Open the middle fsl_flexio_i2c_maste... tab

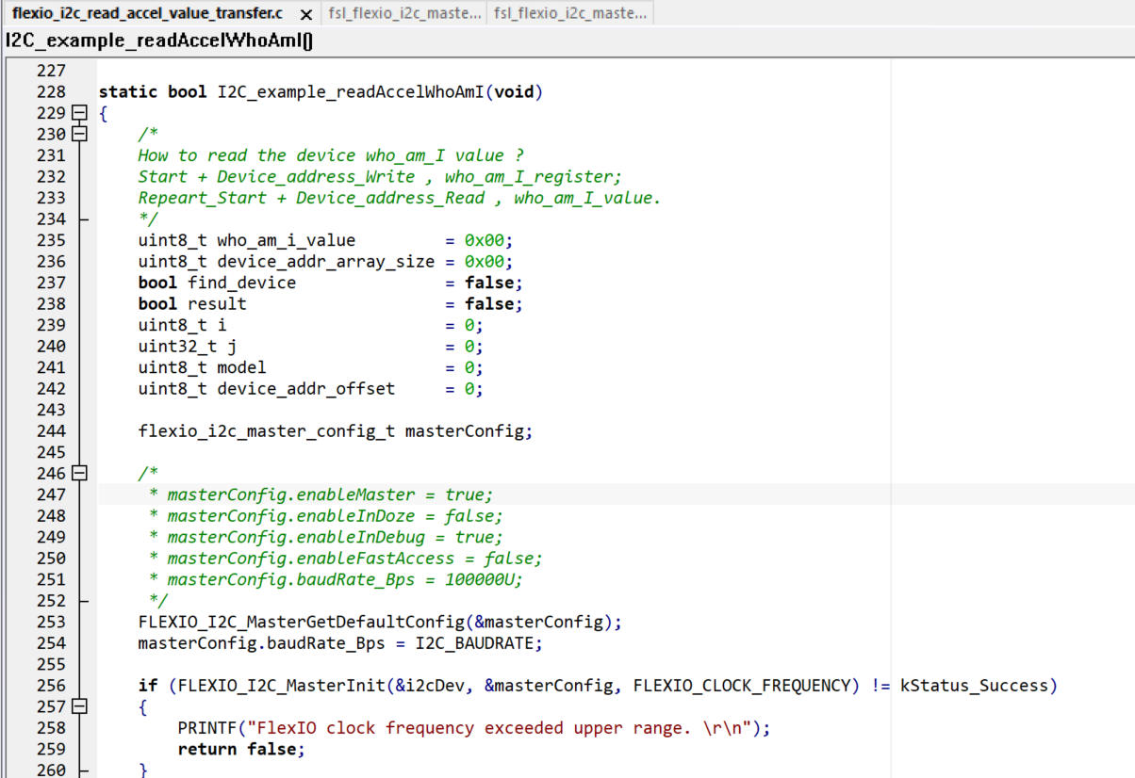coord(405,14)
